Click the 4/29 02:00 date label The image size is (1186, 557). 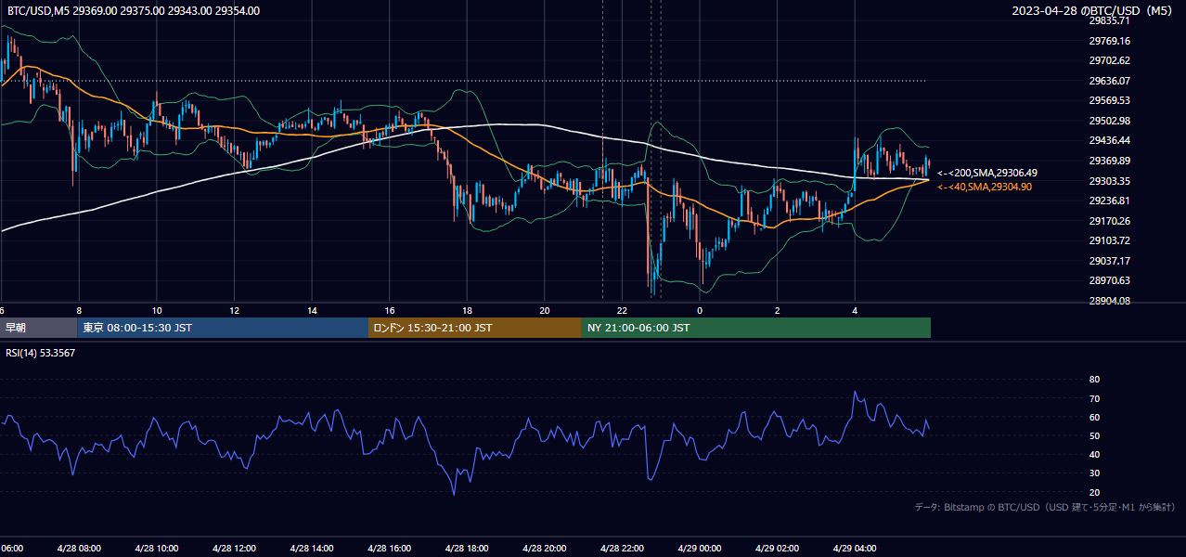[x=777, y=548]
